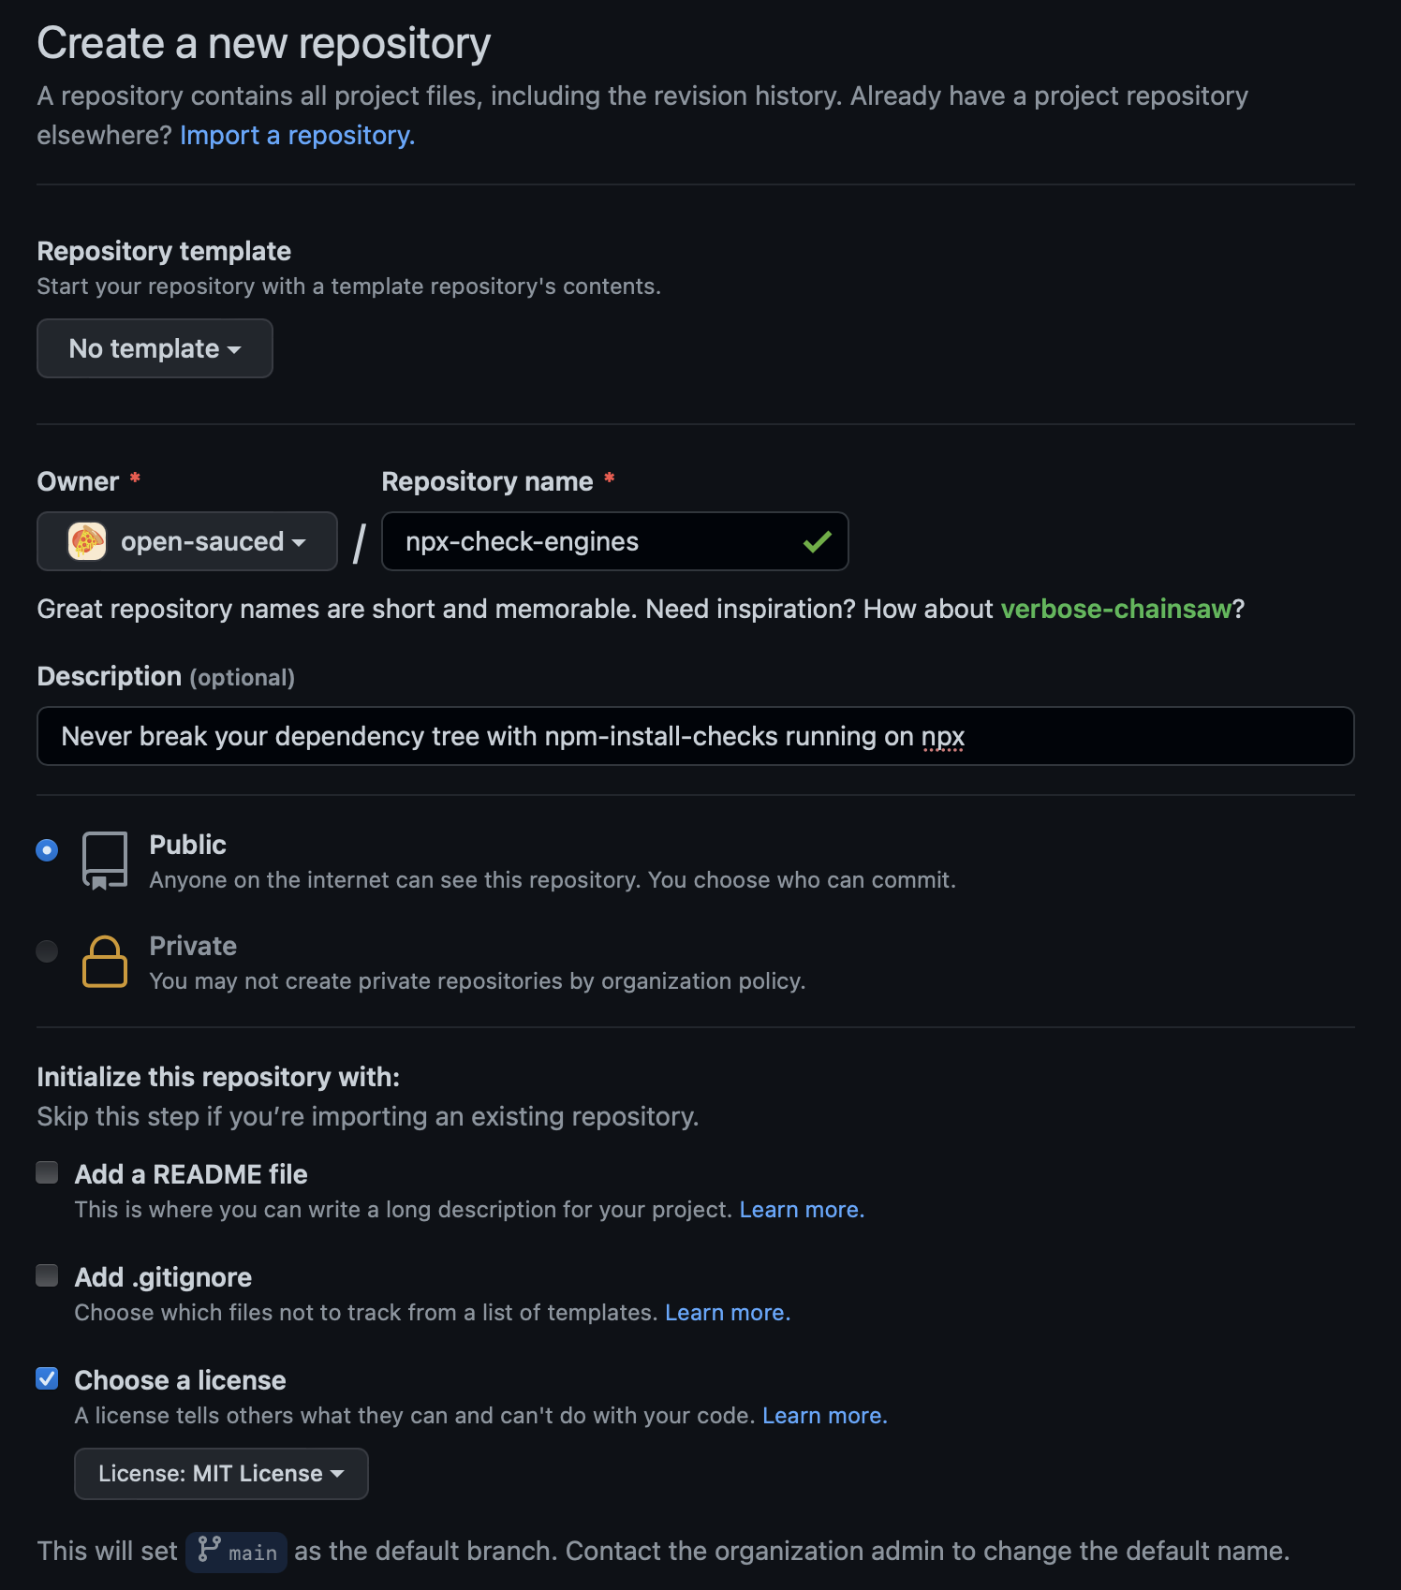Open the License: MIT License dropdown
The width and height of the screenshot is (1401, 1590).
coord(221,1473)
